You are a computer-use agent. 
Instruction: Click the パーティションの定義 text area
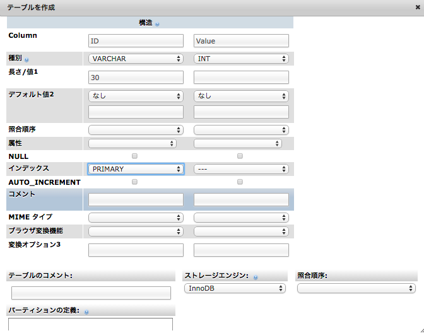90,324
